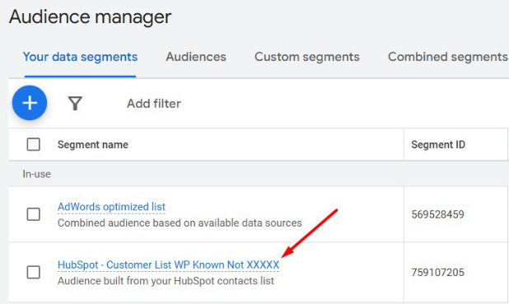Click the Audience manager page title
Viewport: 509px width, 304px height.
[x=90, y=16]
